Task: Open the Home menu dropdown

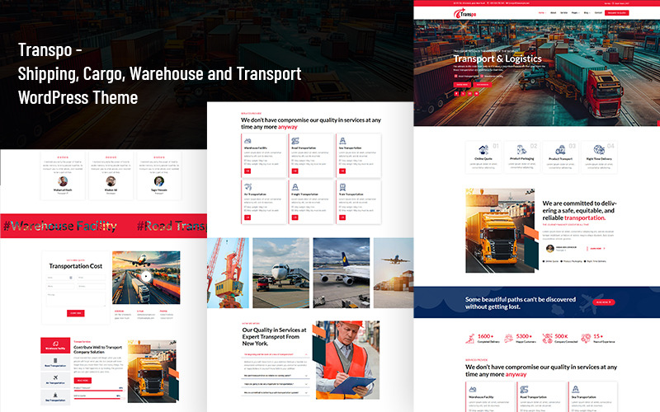Action: (x=541, y=13)
